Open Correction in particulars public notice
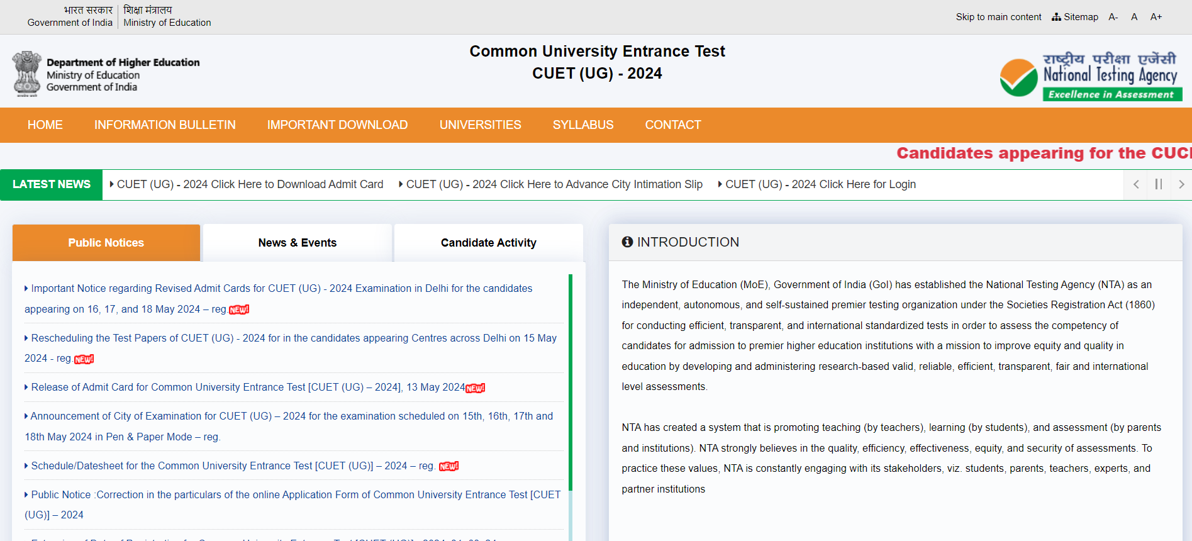Image resolution: width=1192 pixels, height=541 pixels. 292,505
